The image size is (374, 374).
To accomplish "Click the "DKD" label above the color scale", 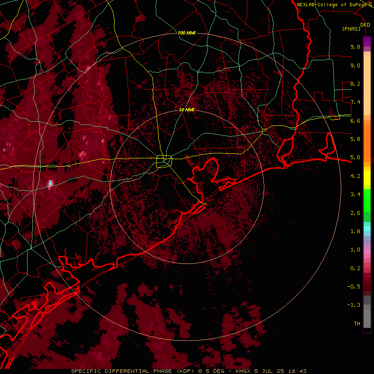I will point(365,25).
